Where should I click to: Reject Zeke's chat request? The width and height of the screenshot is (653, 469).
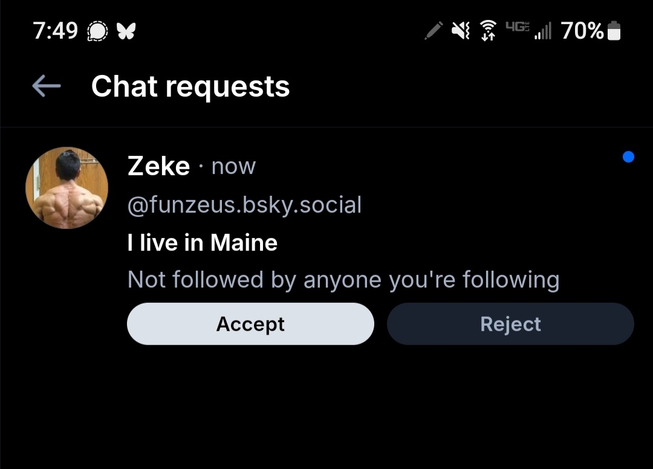coord(510,324)
